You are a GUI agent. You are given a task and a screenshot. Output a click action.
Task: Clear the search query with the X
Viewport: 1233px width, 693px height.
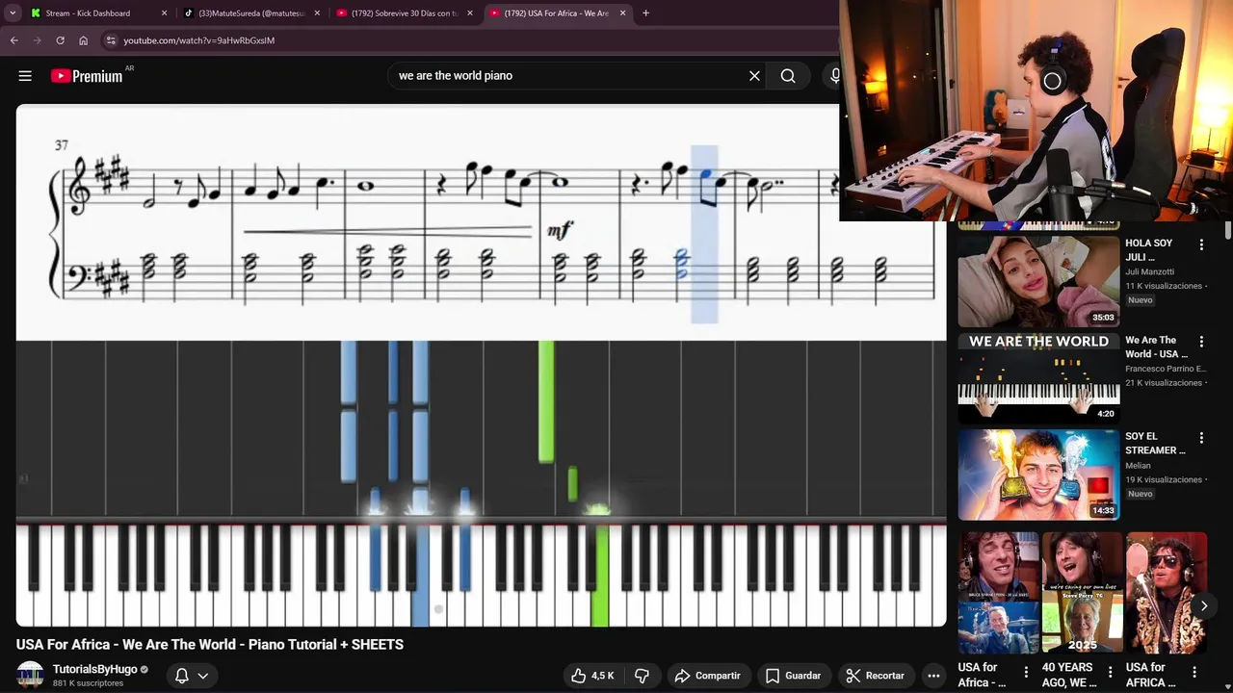754,76
